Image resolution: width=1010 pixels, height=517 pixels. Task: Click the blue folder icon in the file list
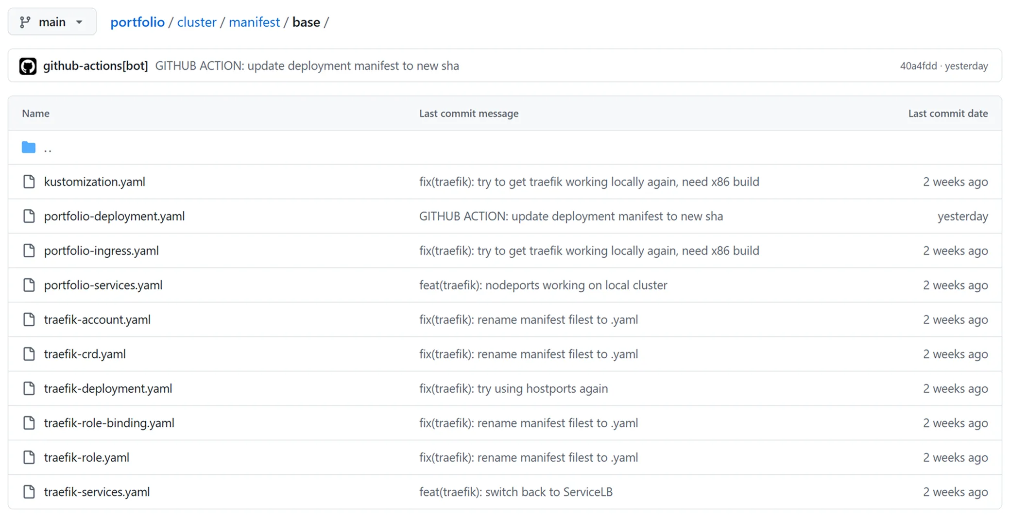(x=29, y=147)
